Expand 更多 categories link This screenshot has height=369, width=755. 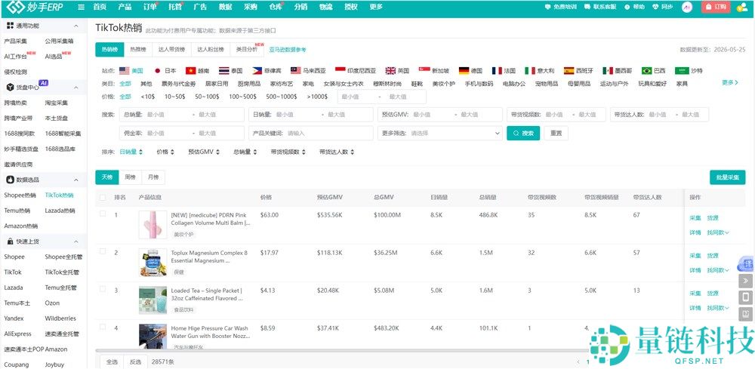coord(729,83)
